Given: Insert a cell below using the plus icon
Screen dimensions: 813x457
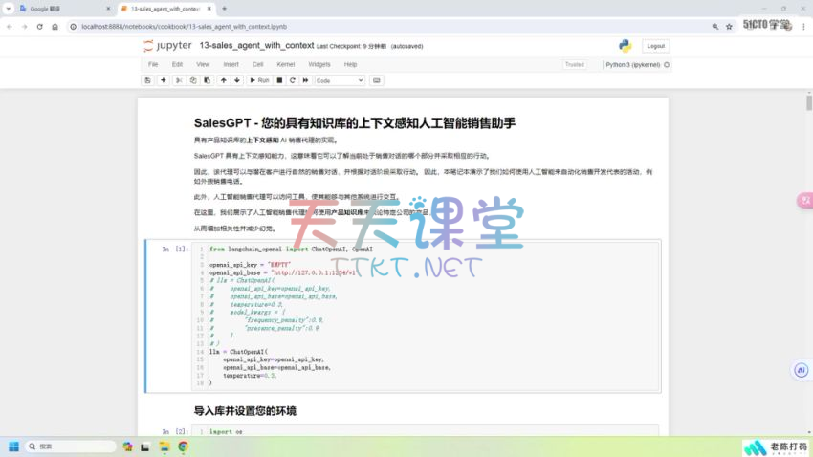Looking at the screenshot, I should 164,80.
